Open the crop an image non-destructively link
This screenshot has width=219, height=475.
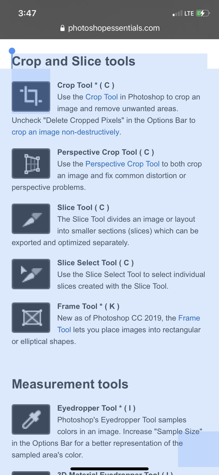[x=65, y=132]
